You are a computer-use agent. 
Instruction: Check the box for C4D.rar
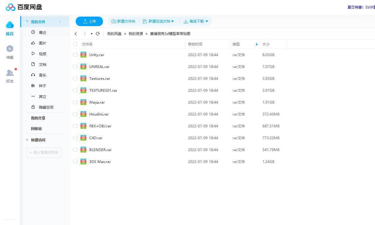point(75,138)
